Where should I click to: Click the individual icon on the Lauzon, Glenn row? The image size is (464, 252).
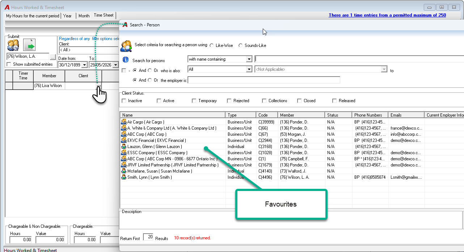tap(124, 147)
